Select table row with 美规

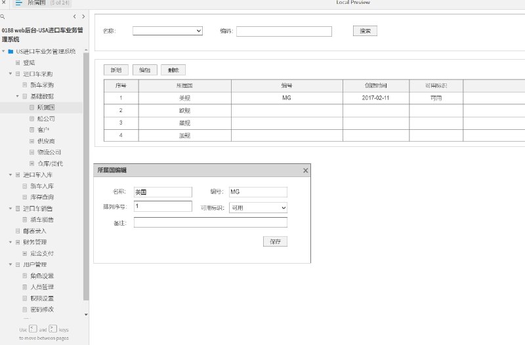(314, 98)
